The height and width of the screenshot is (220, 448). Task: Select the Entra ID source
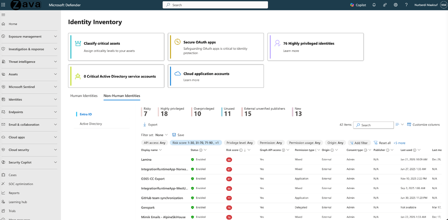point(86,114)
